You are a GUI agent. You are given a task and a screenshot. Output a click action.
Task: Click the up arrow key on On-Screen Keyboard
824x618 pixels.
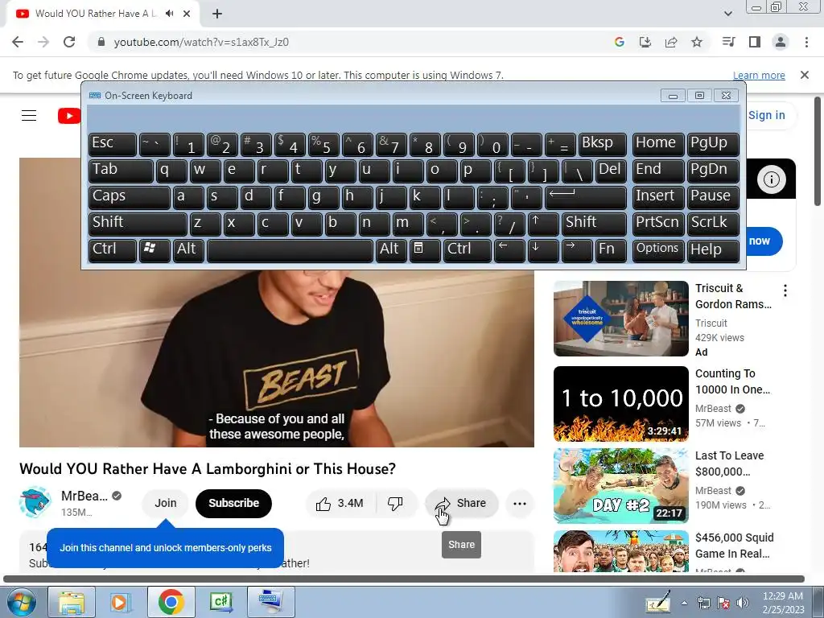(544, 224)
